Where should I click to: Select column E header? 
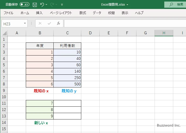click(109, 33)
